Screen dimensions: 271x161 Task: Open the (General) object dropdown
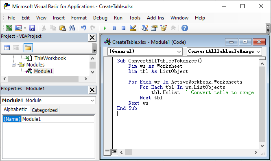[179, 52]
